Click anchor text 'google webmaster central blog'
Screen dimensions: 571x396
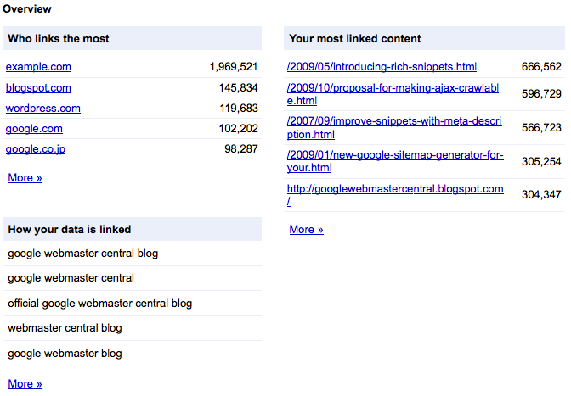click(x=83, y=254)
